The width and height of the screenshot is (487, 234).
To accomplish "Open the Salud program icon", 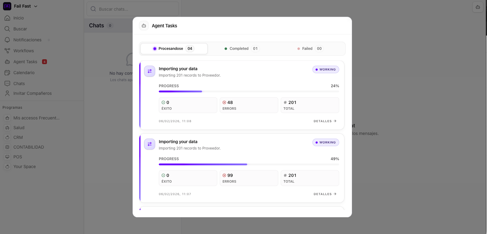I will (x=7, y=128).
